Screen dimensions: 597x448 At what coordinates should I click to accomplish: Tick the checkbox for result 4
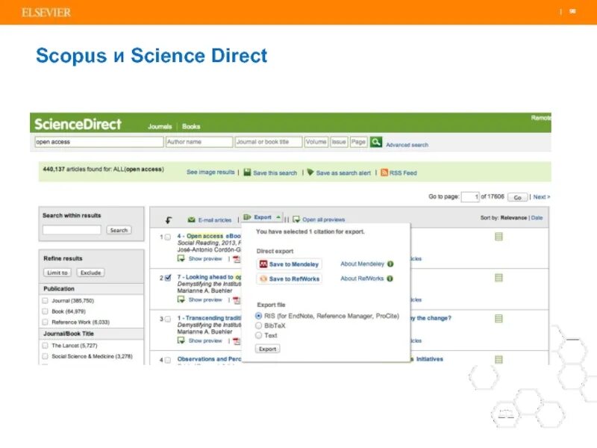coord(167,360)
